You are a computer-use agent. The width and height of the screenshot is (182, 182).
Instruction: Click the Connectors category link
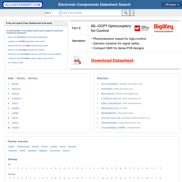(x=55, y=151)
